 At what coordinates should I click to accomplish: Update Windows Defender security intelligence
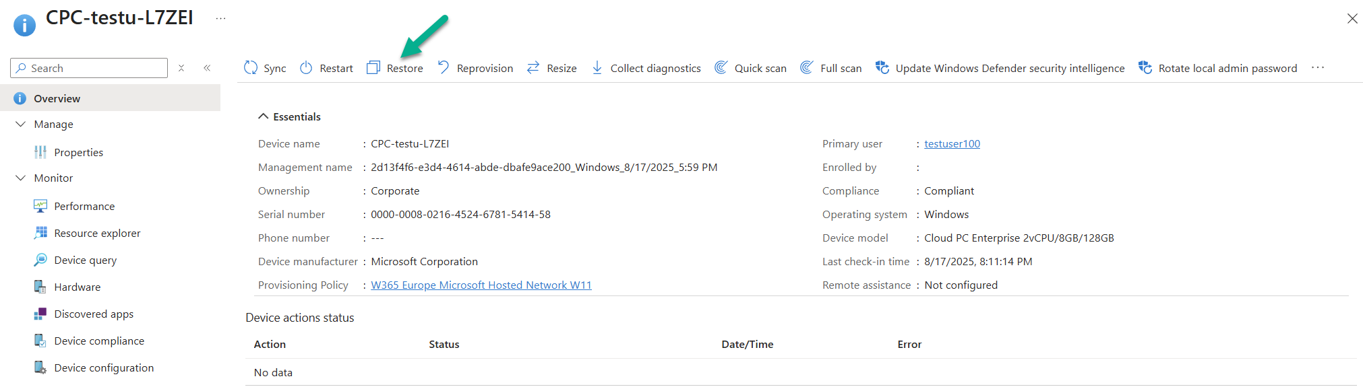coord(1000,68)
